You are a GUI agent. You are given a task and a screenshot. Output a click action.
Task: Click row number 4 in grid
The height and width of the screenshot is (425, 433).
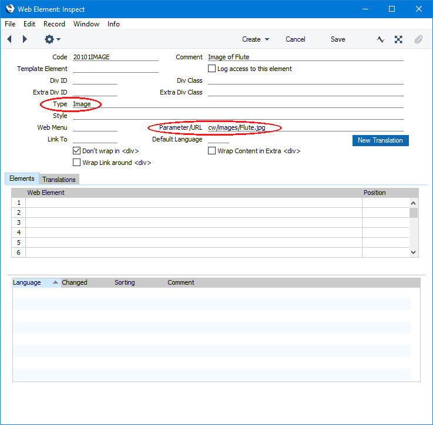18,232
